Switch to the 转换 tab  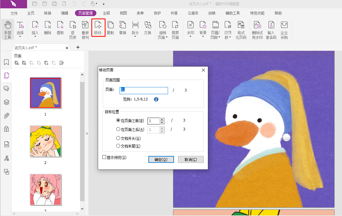click(x=48, y=13)
